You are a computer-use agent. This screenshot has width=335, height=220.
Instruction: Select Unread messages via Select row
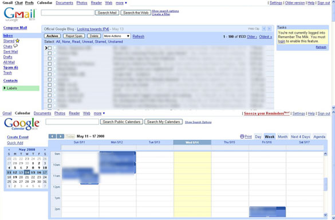[x=88, y=42]
